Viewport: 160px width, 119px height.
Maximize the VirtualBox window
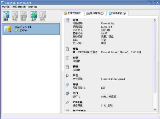pos(153,3)
